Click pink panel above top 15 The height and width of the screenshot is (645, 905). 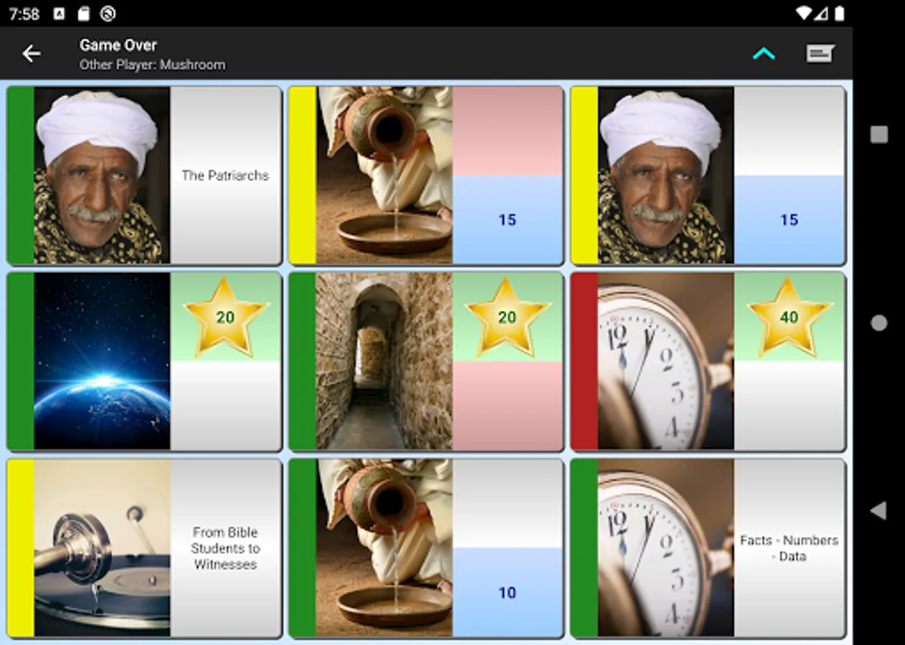point(507,132)
